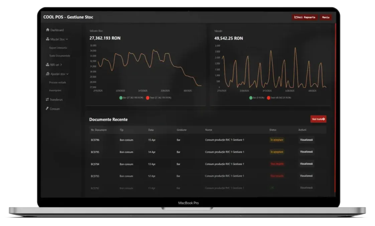Toggle the red Total legend in Valoare Stoc chart
This screenshot has width=375, height=226.
tap(148, 98)
